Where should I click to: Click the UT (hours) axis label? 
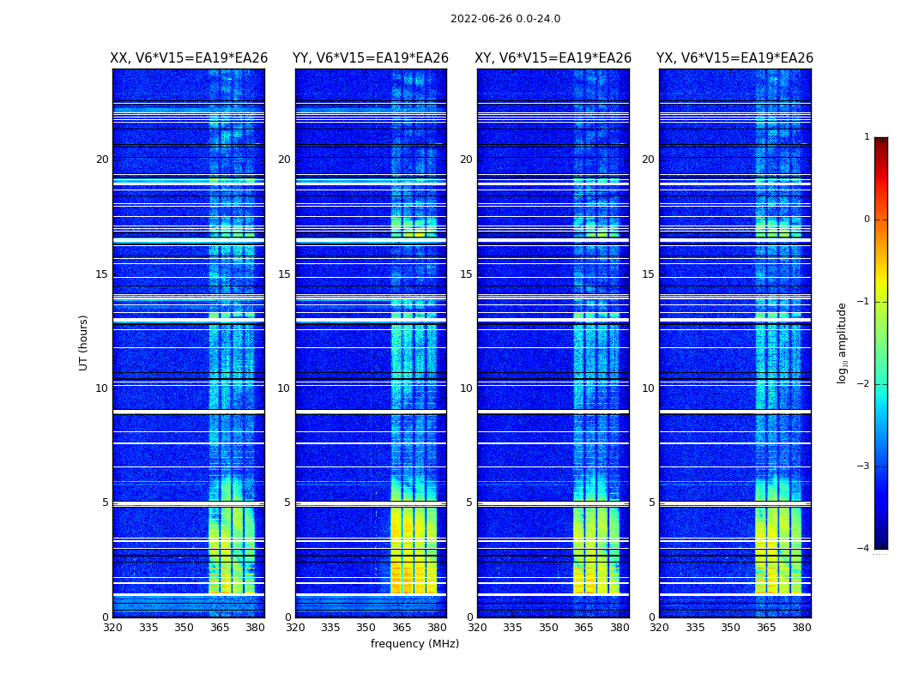tap(83, 343)
